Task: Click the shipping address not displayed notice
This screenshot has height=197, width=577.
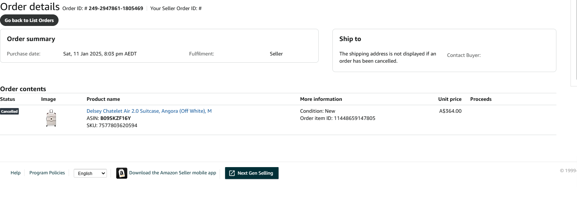Action: point(388,57)
